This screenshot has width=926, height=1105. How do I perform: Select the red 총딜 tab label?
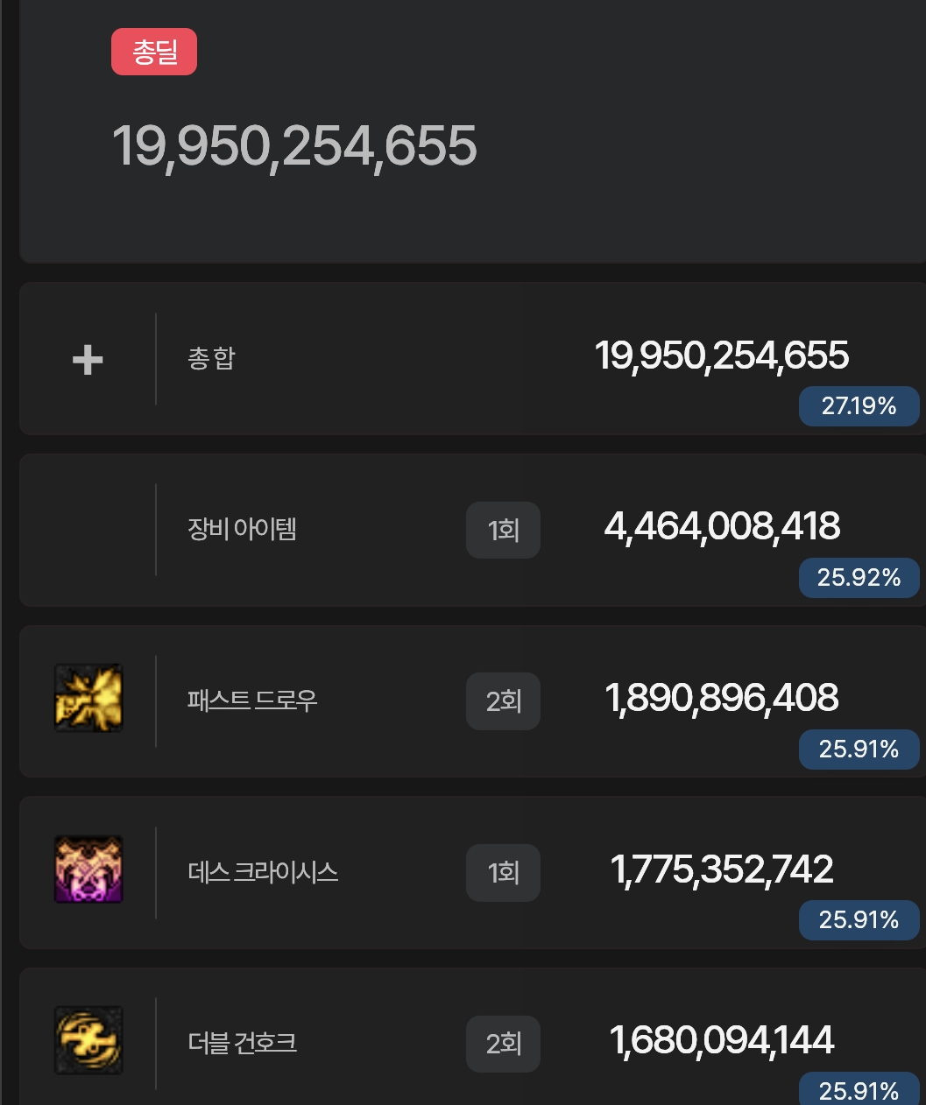click(154, 53)
